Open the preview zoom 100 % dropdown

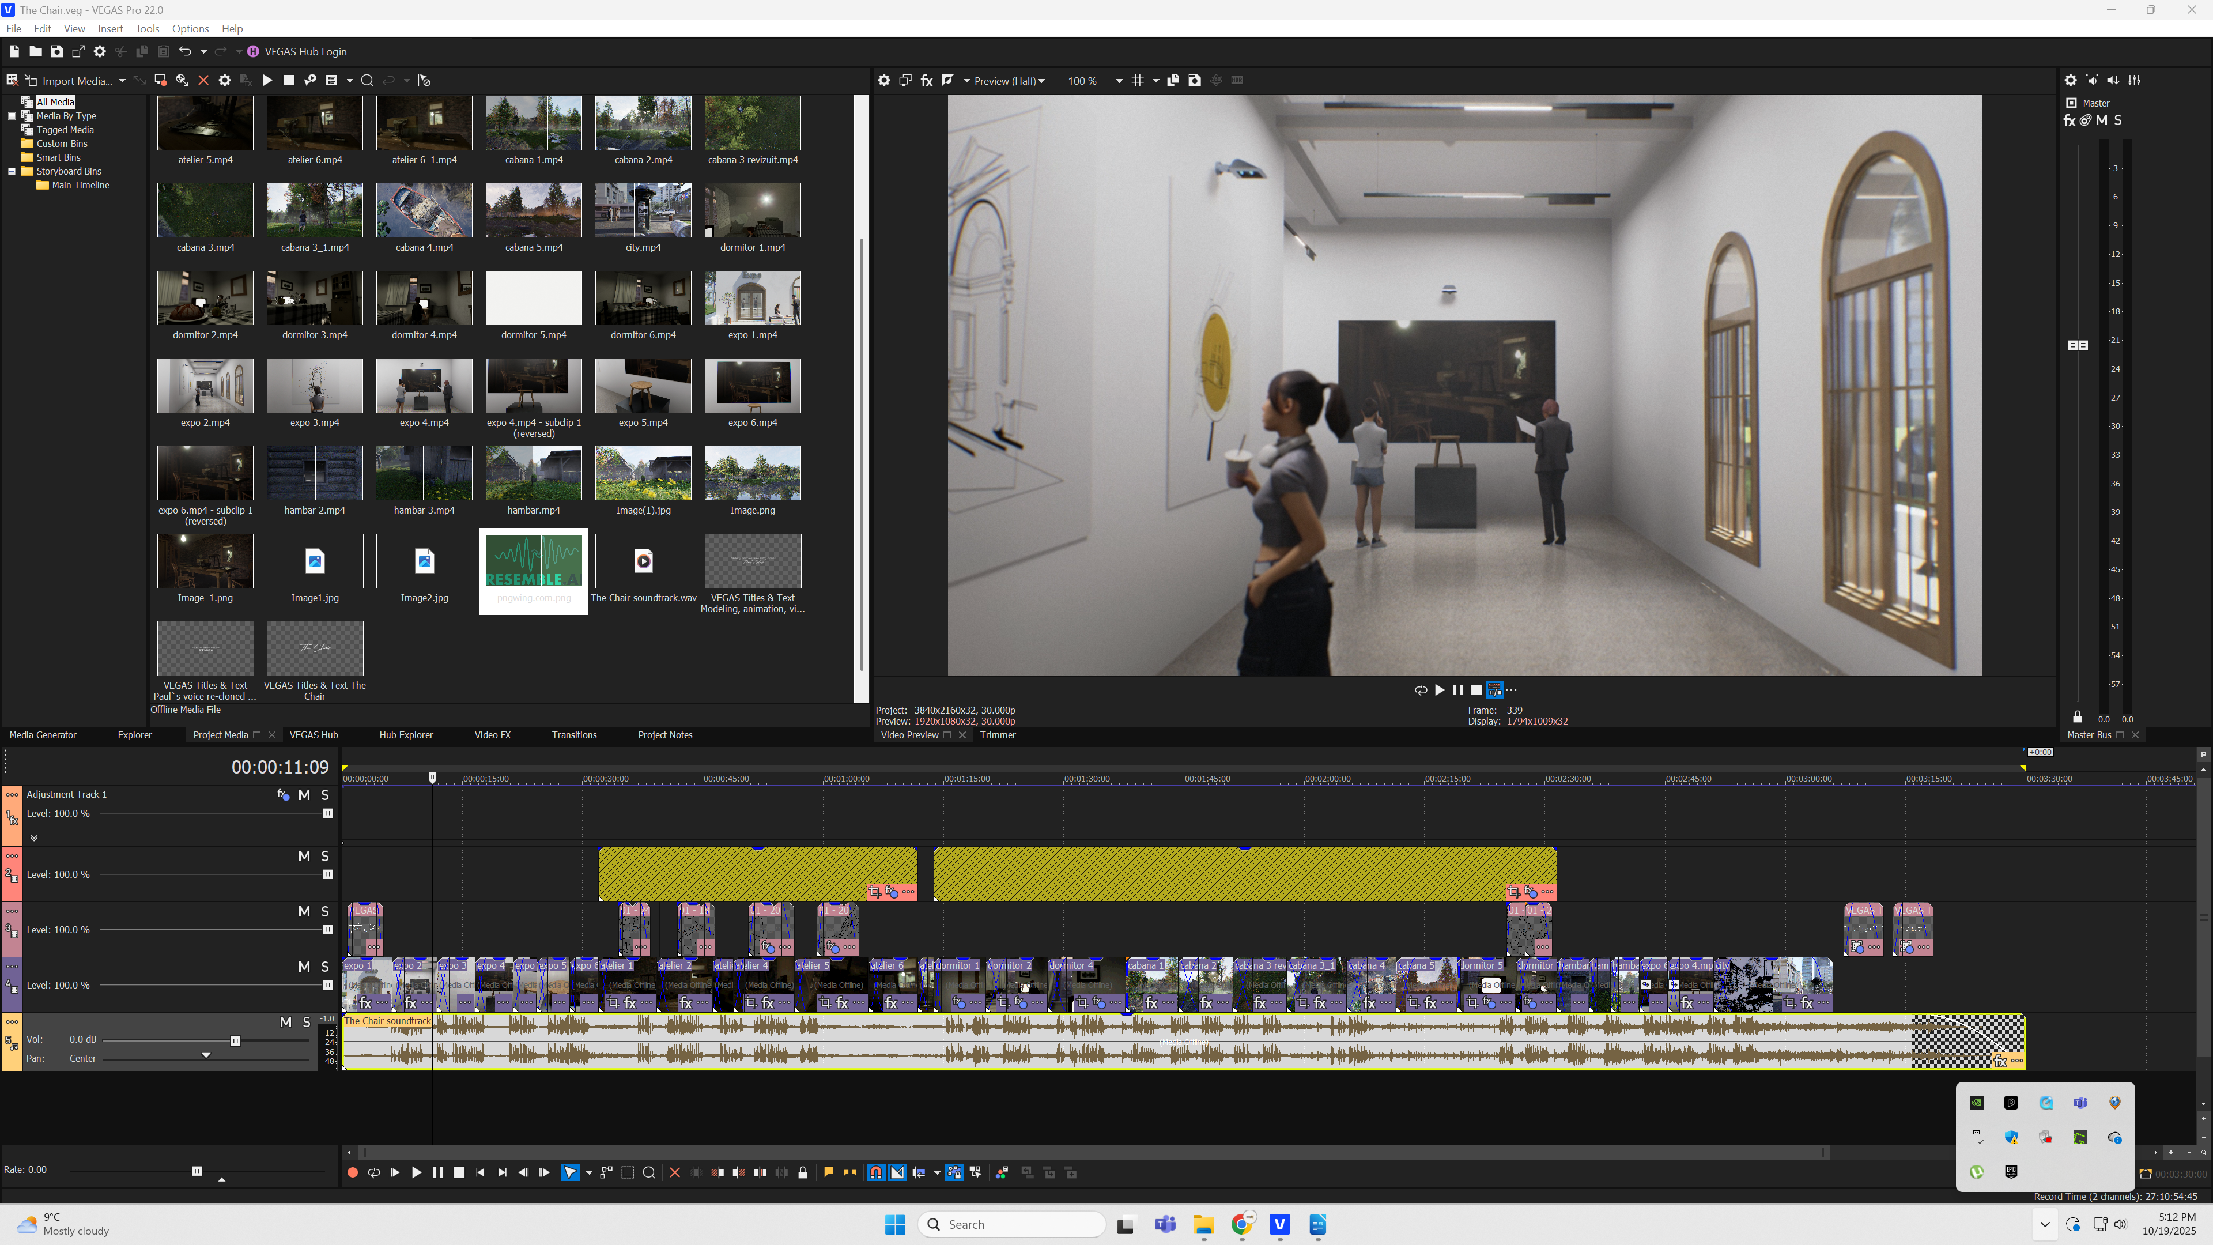[1119, 81]
